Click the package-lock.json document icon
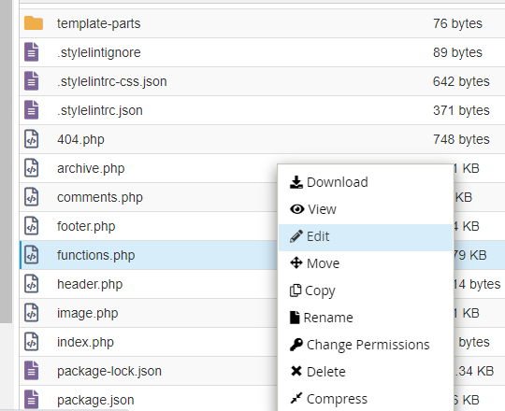This screenshot has width=505, height=411. (x=32, y=371)
